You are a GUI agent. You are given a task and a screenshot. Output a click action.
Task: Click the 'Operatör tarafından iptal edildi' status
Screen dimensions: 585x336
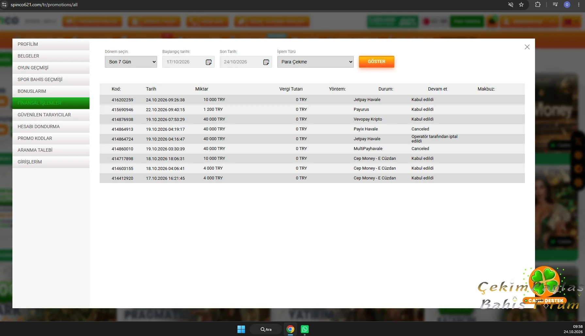point(434,139)
